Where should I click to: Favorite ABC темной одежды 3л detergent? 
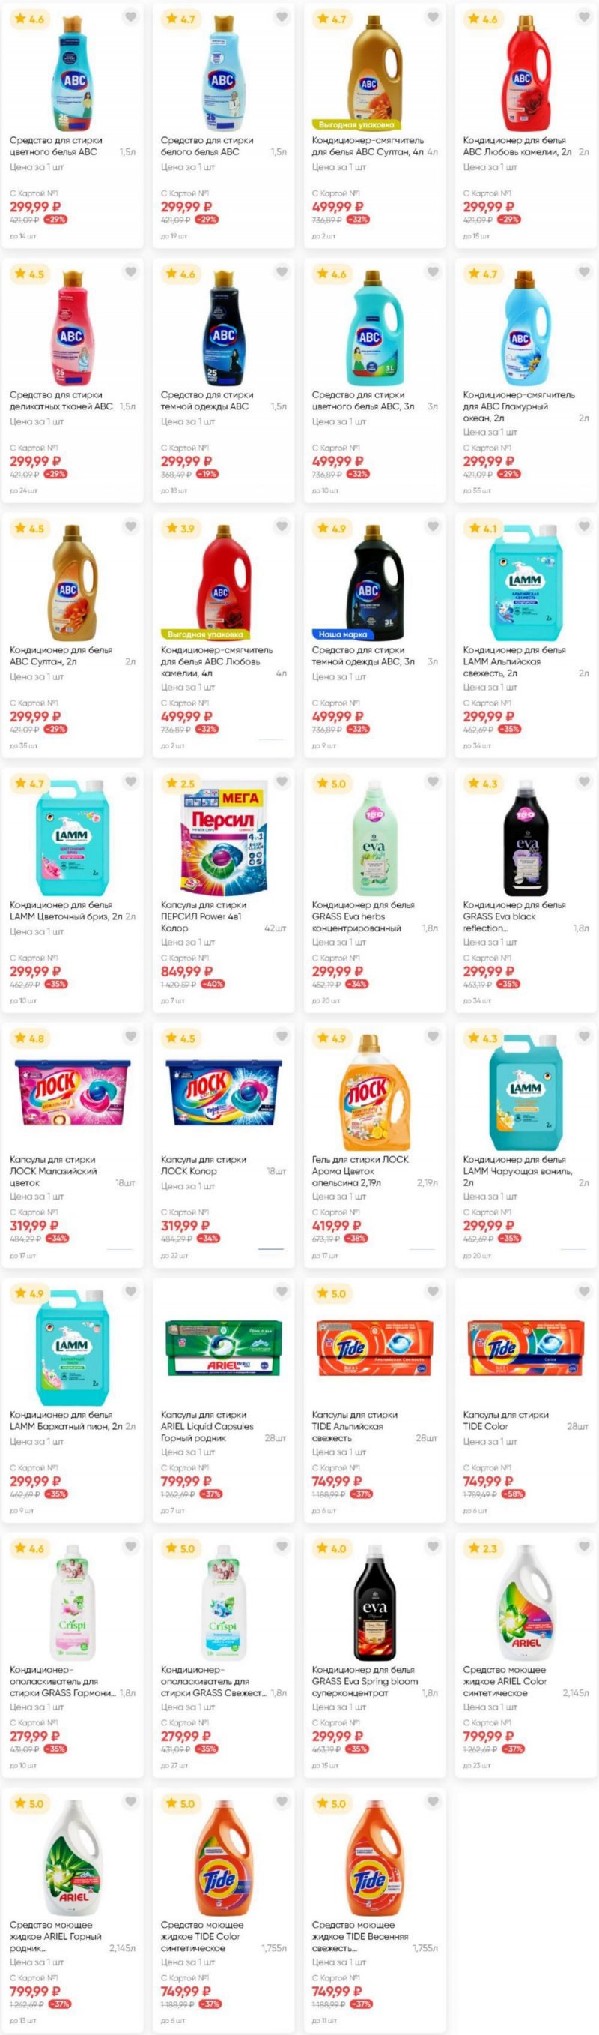pos(434,527)
